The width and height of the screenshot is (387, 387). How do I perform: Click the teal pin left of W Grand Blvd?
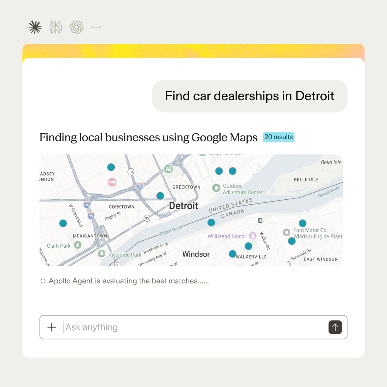pyautogui.click(x=63, y=223)
